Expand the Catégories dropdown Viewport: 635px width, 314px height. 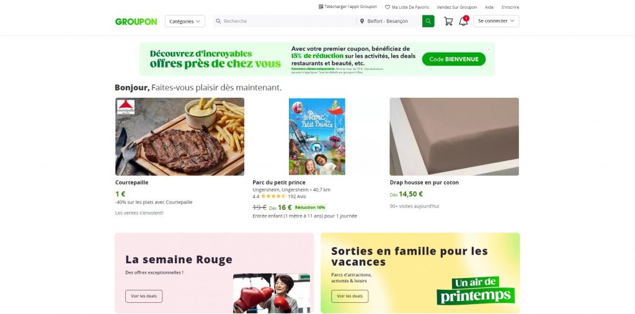pos(185,21)
